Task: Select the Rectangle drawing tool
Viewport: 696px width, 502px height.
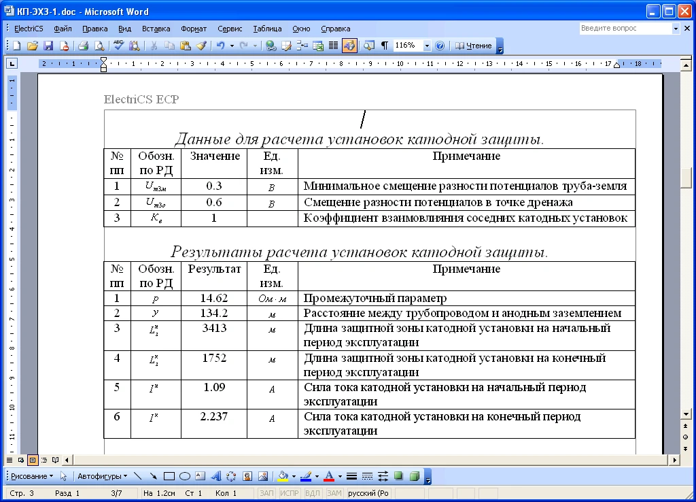Action: tap(169, 476)
